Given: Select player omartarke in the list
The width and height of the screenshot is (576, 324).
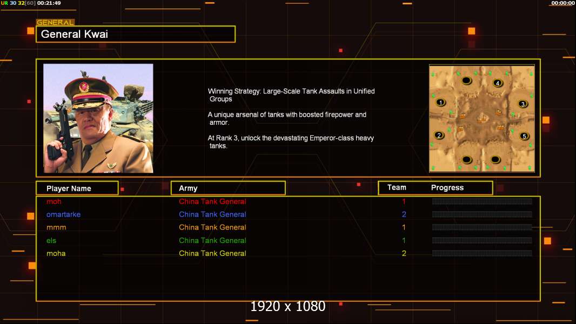Looking at the screenshot, I should point(64,214).
